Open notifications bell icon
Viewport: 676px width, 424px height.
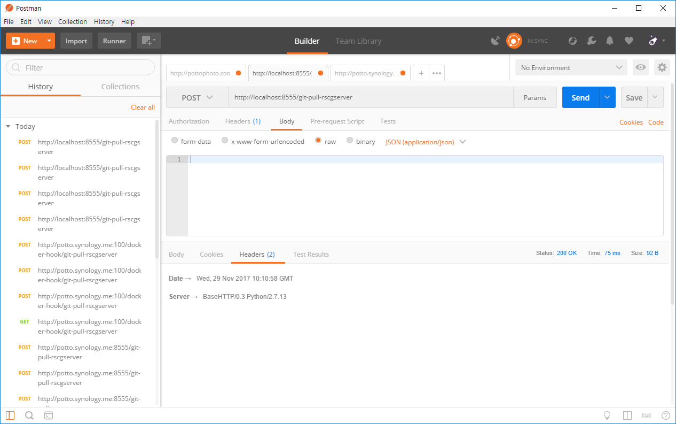tap(610, 41)
